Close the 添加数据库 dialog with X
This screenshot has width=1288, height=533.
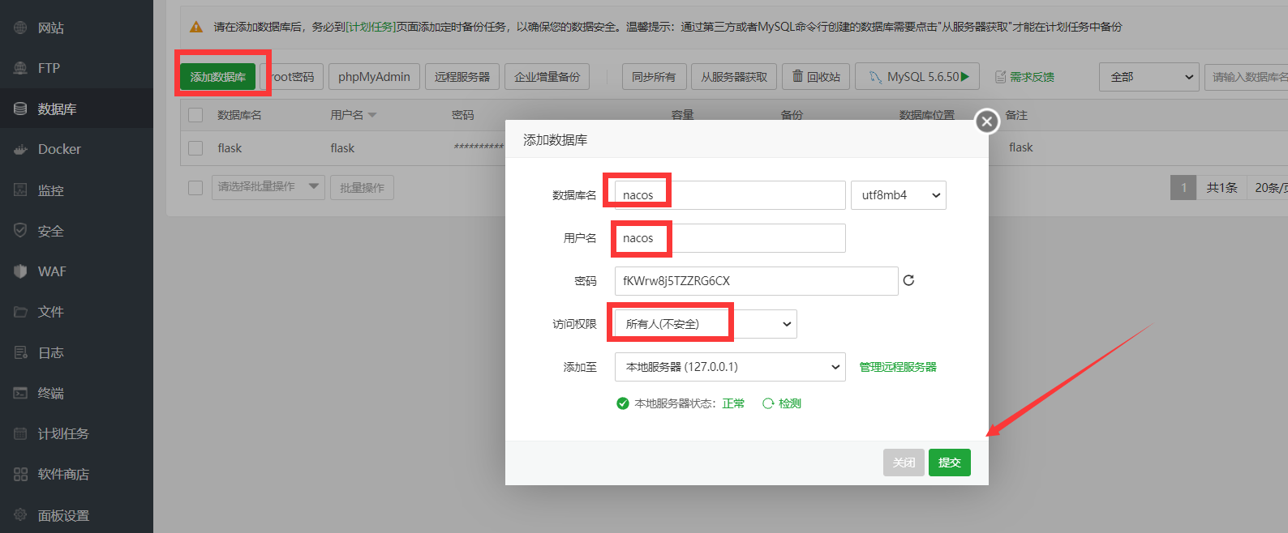click(x=986, y=122)
